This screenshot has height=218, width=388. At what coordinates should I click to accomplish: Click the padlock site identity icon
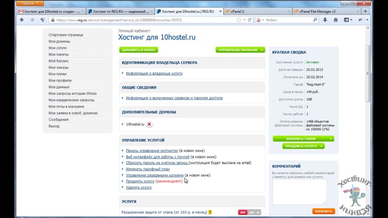(53, 20)
